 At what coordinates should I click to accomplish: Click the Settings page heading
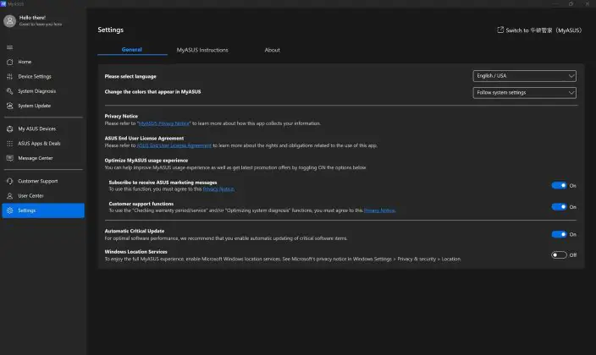[x=111, y=30]
